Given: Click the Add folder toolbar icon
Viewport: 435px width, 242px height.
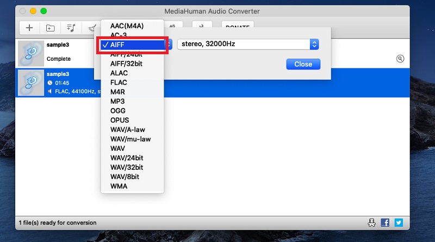Looking at the screenshot, I should tap(50, 28).
